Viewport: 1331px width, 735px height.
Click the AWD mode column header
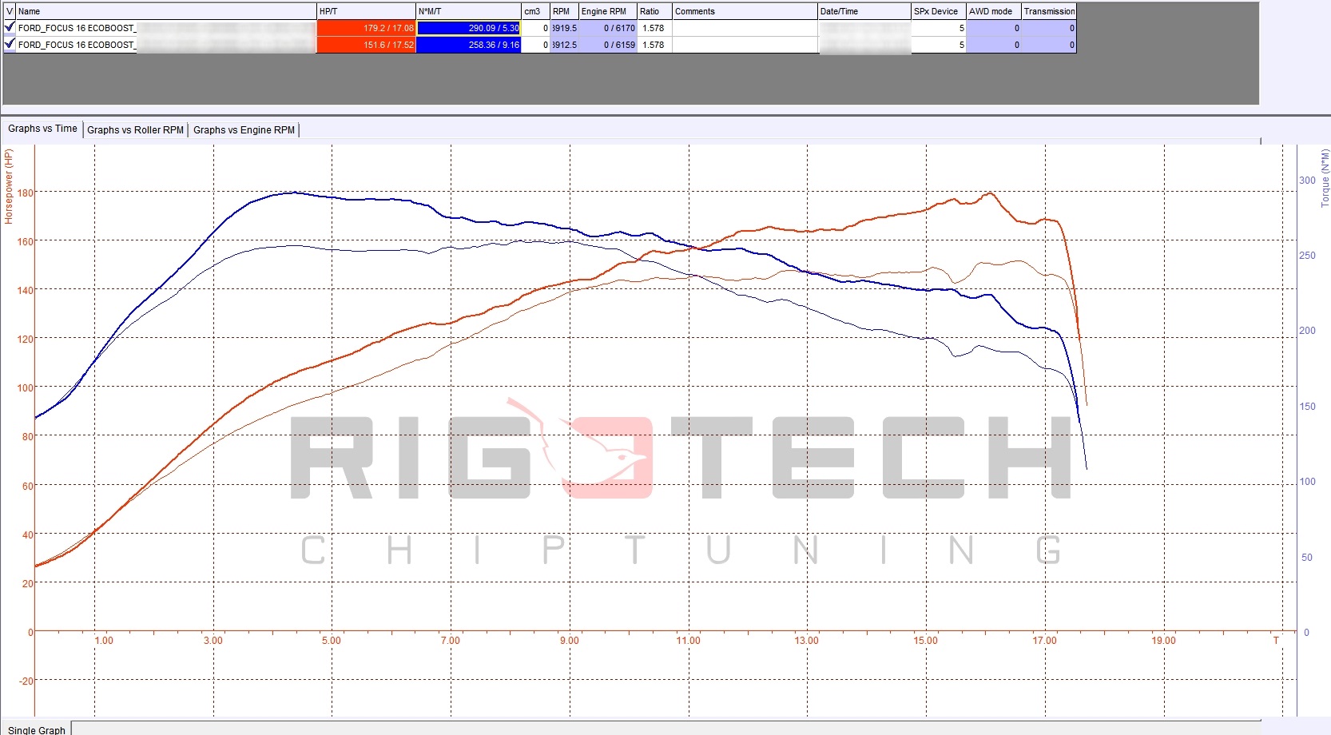coord(994,11)
